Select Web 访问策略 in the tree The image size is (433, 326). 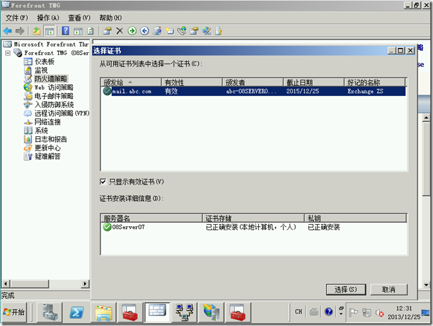pos(54,87)
